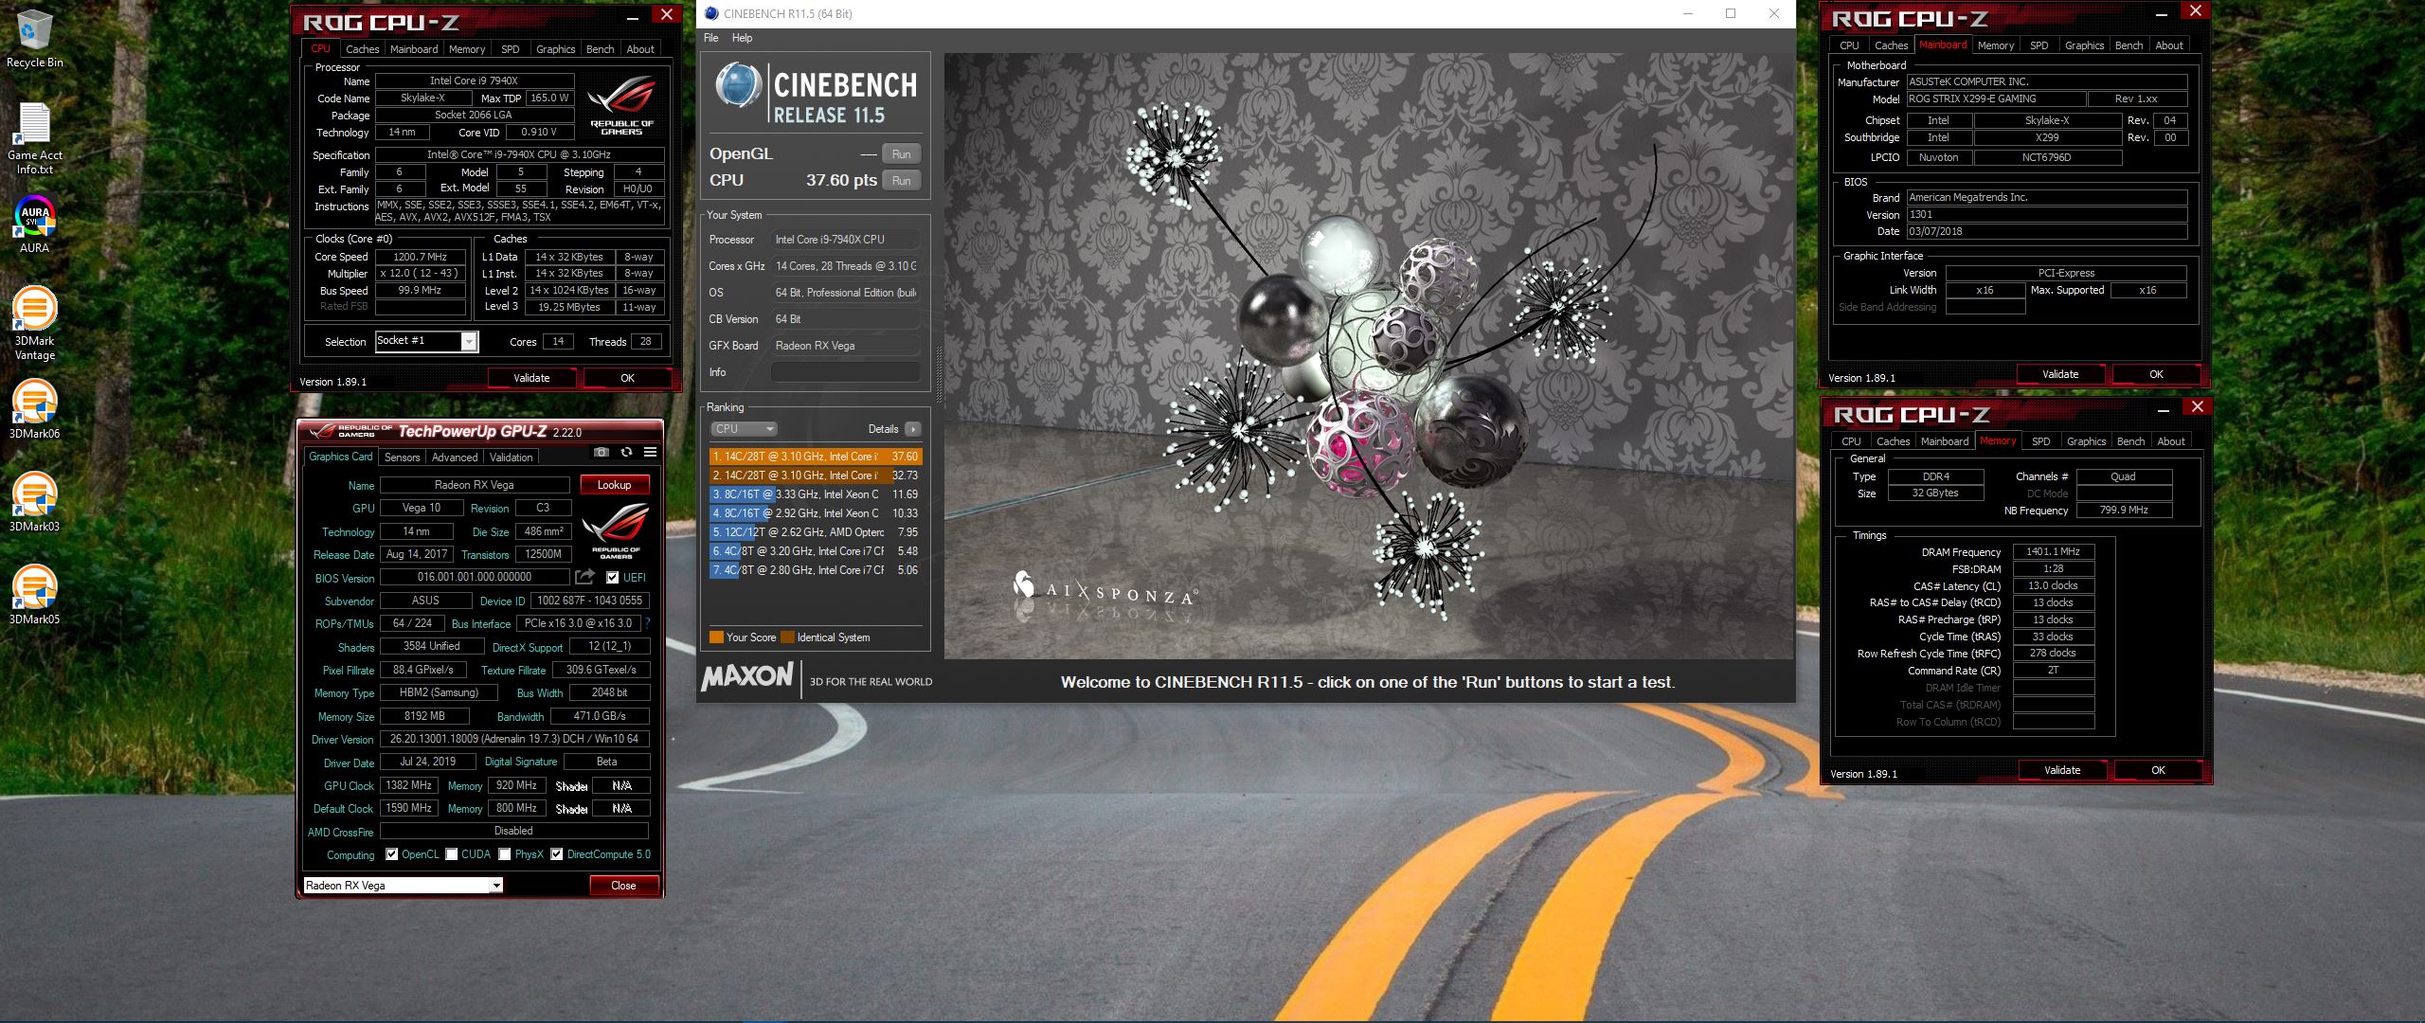The image size is (2425, 1023).
Task: Click the DRAM Frequency value 1401.1 MHz
Action: click(2053, 551)
